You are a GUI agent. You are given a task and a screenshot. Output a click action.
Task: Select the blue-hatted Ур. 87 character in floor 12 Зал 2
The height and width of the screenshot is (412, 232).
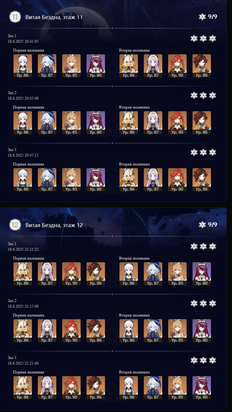tap(153, 331)
